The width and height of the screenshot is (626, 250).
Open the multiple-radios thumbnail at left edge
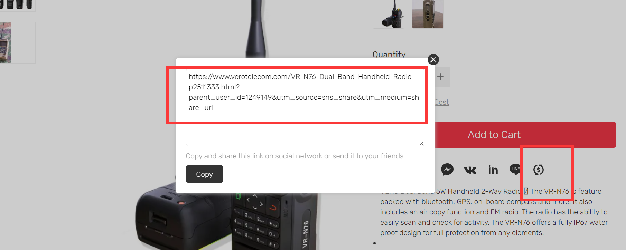[17, 5]
